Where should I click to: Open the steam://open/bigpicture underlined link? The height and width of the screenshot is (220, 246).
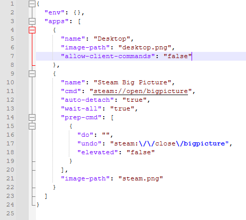point(141,91)
